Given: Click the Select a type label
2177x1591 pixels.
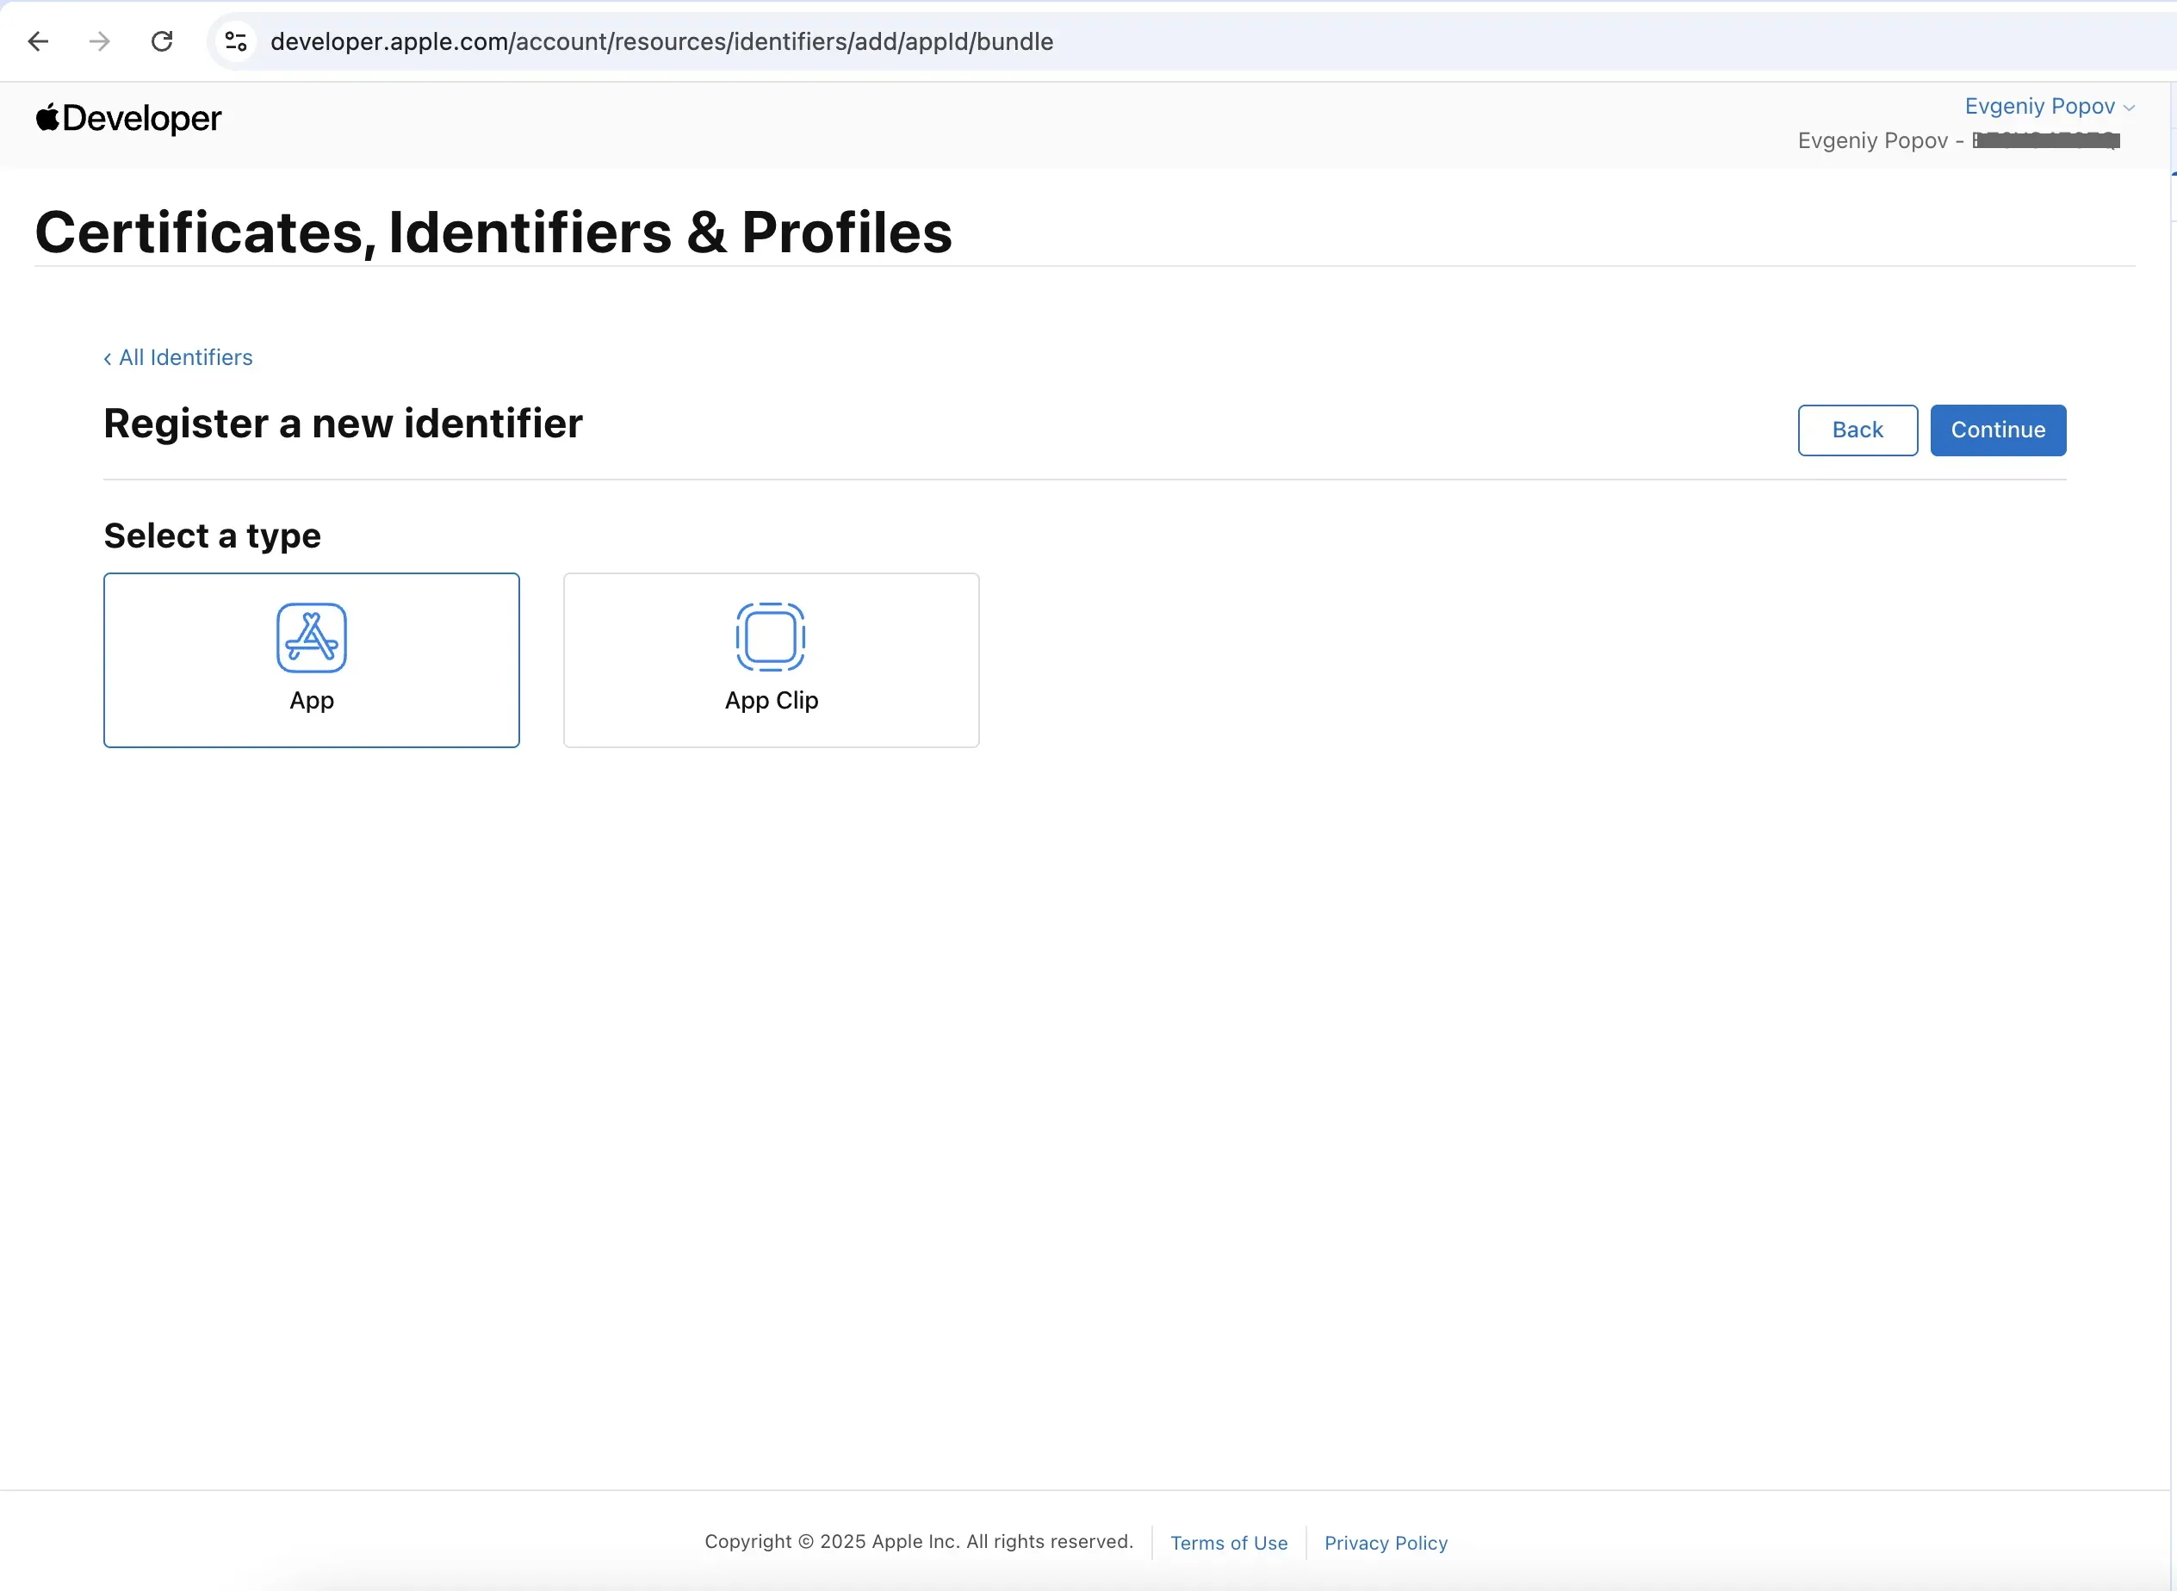Looking at the screenshot, I should (212, 535).
